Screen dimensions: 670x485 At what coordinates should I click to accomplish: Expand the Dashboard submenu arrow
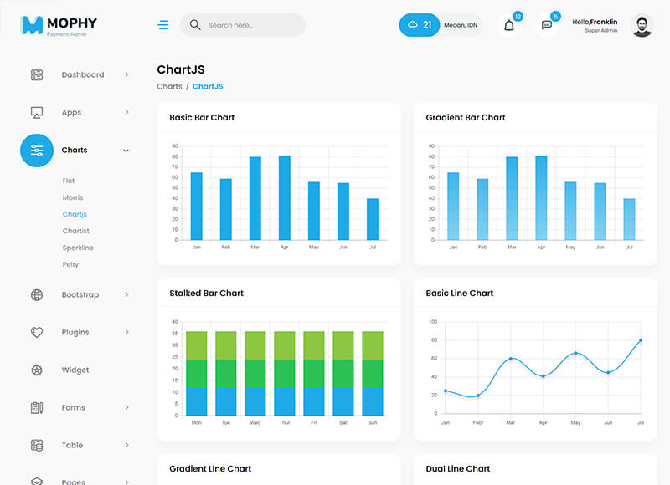click(126, 75)
